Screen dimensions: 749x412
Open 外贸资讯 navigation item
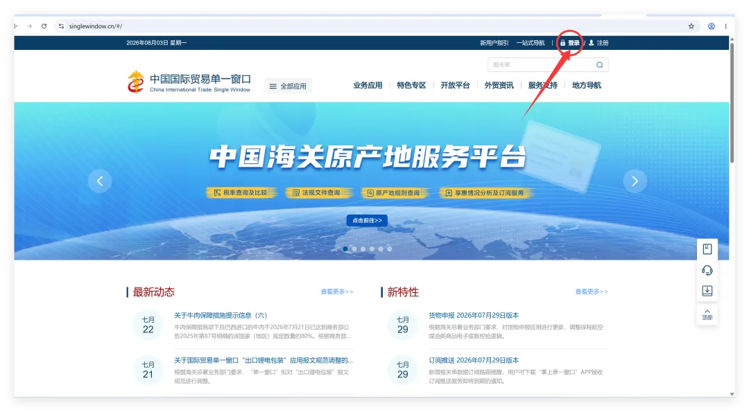pos(499,85)
